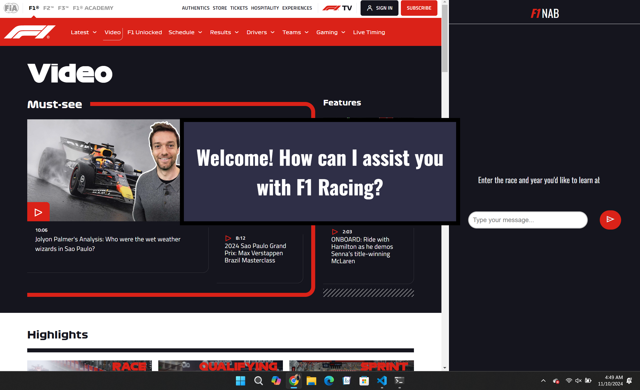Open the Live Timing menu item
The image size is (640, 390).
tap(369, 32)
